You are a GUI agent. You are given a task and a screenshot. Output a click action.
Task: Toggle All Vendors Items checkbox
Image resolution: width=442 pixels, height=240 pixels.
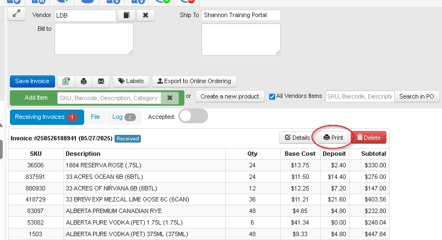272,97
